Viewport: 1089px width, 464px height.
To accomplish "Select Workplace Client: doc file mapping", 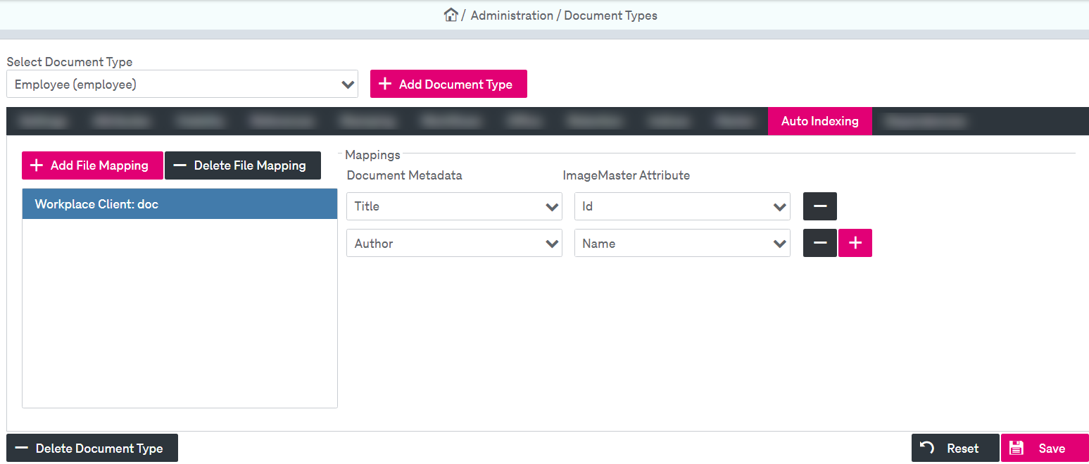I will 180,204.
